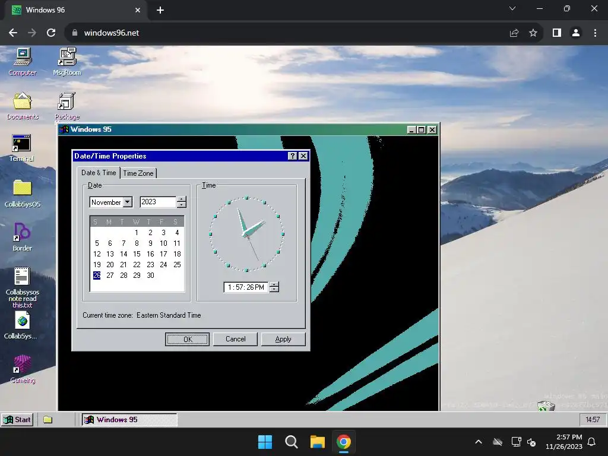This screenshot has height=456, width=608.
Task: Bookmark this page with the star icon
Action: point(533,33)
